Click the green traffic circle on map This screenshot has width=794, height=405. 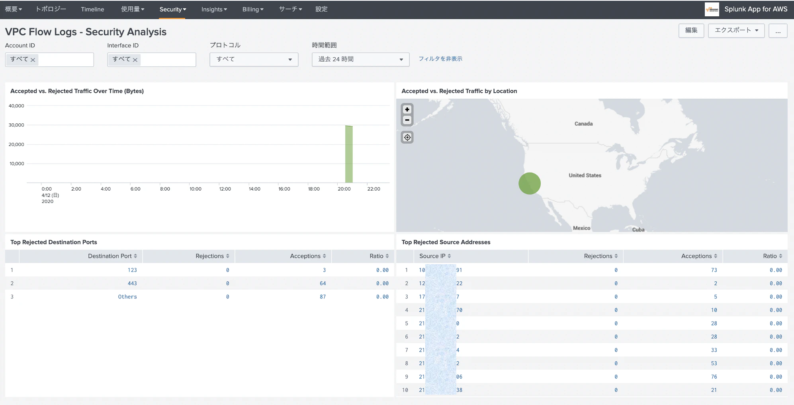(x=529, y=183)
